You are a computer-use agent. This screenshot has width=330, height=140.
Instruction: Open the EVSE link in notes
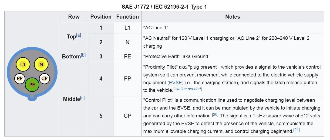(x=175, y=82)
